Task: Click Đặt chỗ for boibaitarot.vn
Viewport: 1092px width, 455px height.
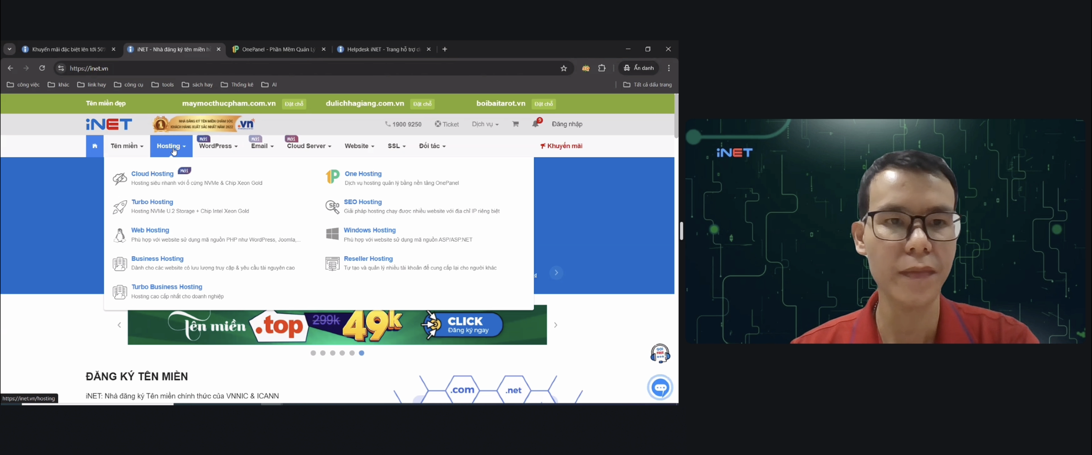Action: click(x=544, y=104)
